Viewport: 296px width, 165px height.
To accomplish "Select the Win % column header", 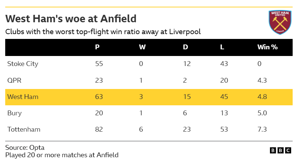I will point(267,47).
